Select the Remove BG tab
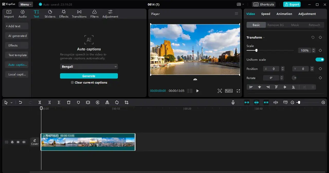The image size is (329, 173). (276, 25)
